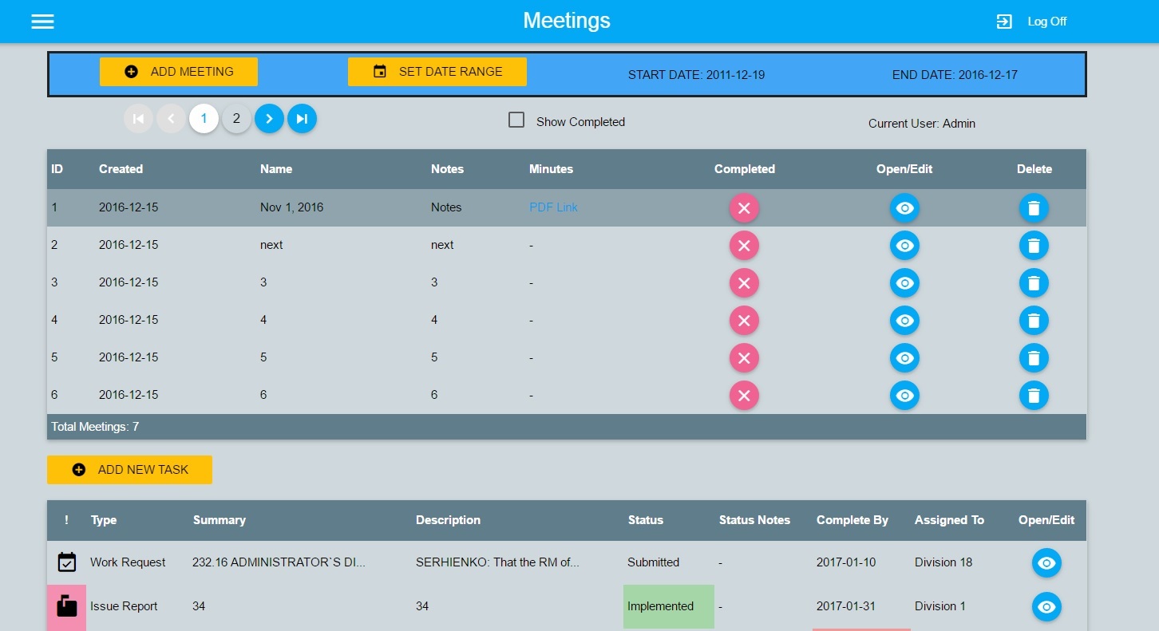
Task: Open meeting ID 3 with eye icon
Action: point(904,283)
